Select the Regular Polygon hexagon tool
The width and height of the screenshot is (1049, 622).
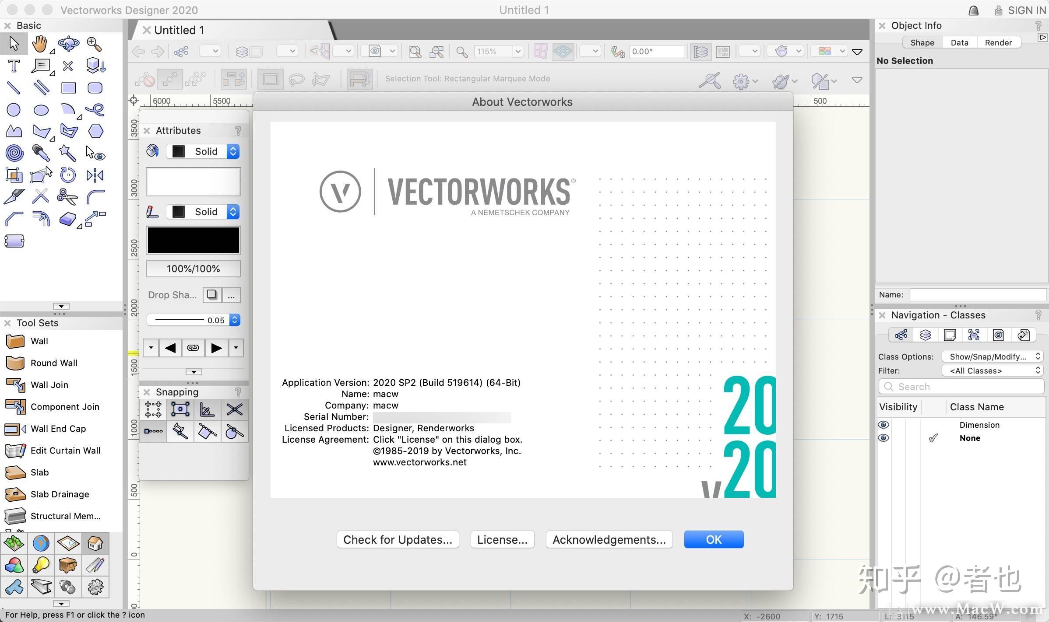(95, 131)
